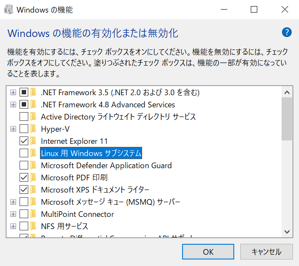The height and width of the screenshot is (266, 299).
Task: Click the scrollbar down arrow
Action: (x=287, y=232)
